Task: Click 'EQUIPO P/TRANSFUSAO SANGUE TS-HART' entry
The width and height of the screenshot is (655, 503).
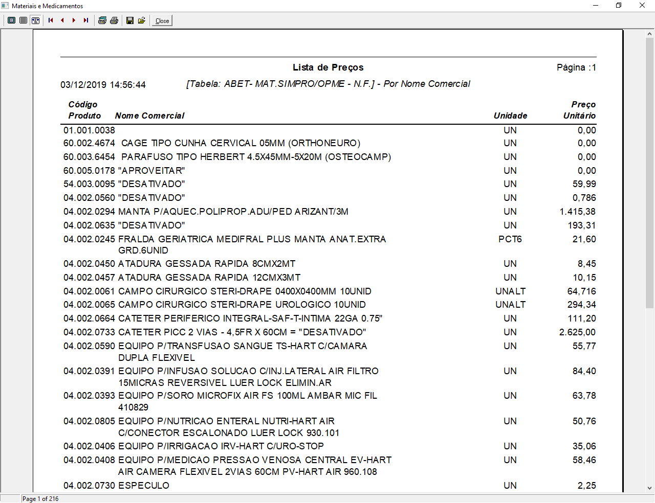Action: 243,352
